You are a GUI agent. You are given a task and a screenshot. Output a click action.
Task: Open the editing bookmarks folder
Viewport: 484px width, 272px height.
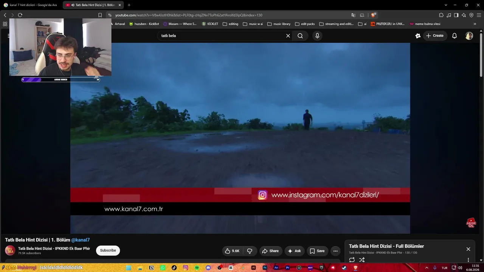[x=231, y=24]
